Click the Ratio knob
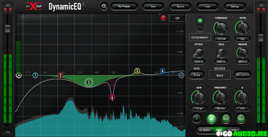268x137 pixels. click(243, 28)
